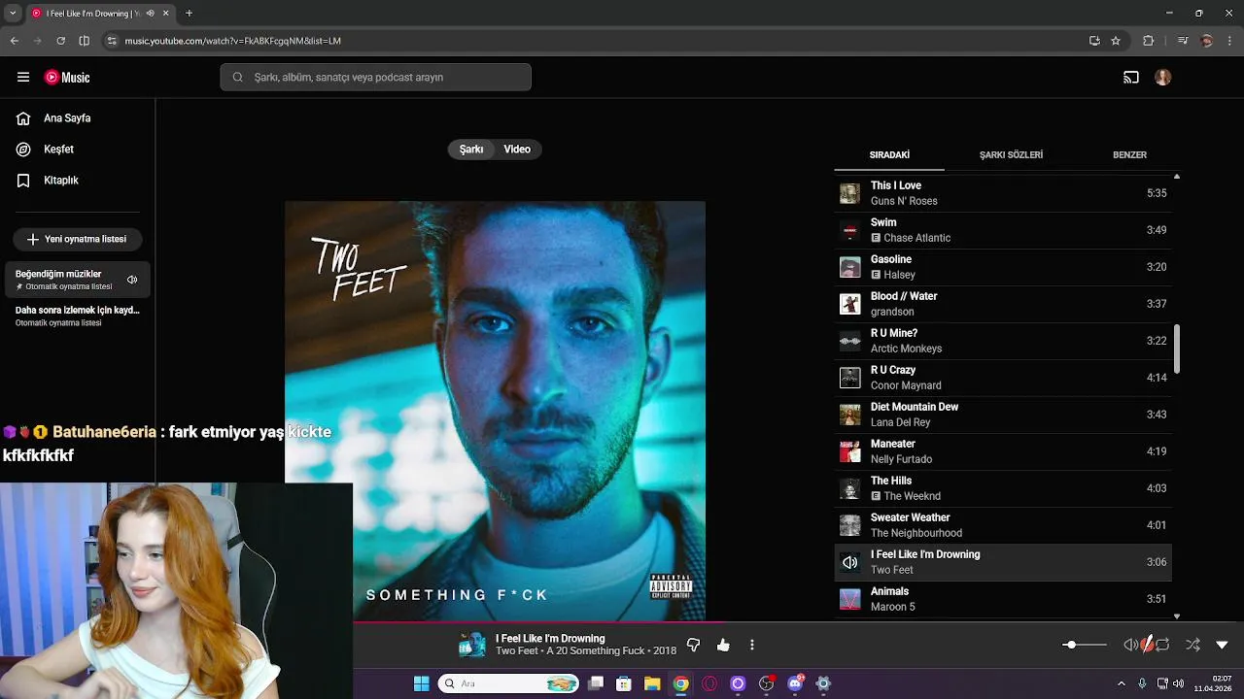This screenshot has width=1244, height=699.
Task: Expand hidden system tray icons chevron
Action: pos(1121,683)
